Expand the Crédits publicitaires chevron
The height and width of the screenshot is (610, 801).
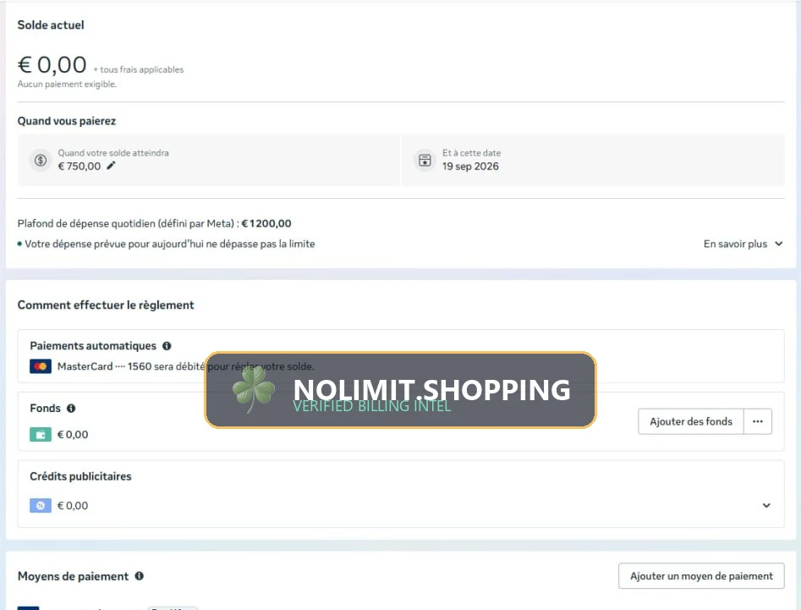click(x=766, y=505)
